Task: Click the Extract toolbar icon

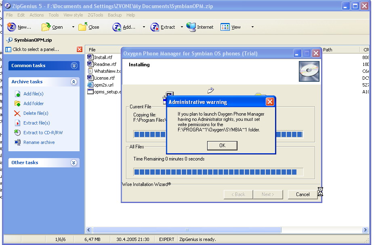Action: pyautogui.click(x=155, y=27)
